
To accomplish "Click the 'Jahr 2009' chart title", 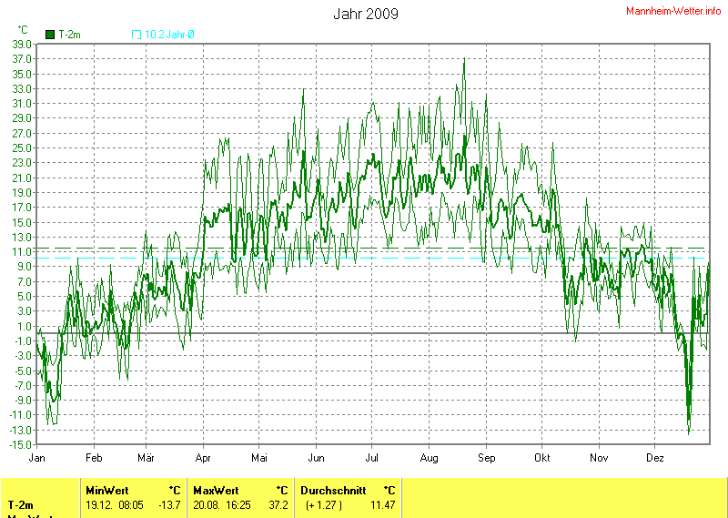I will click(366, 14).
